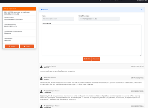Click the message beginning Здравствуйте, в чате поддержки
This screenshot has width=148, height=108.
point(91,83)
